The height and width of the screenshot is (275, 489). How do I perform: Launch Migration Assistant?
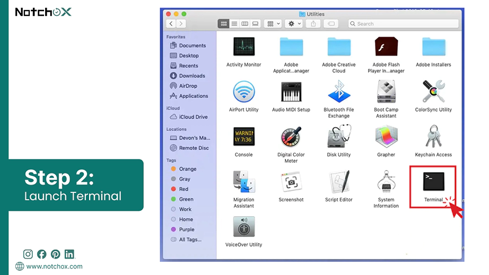tap(244, 182)
